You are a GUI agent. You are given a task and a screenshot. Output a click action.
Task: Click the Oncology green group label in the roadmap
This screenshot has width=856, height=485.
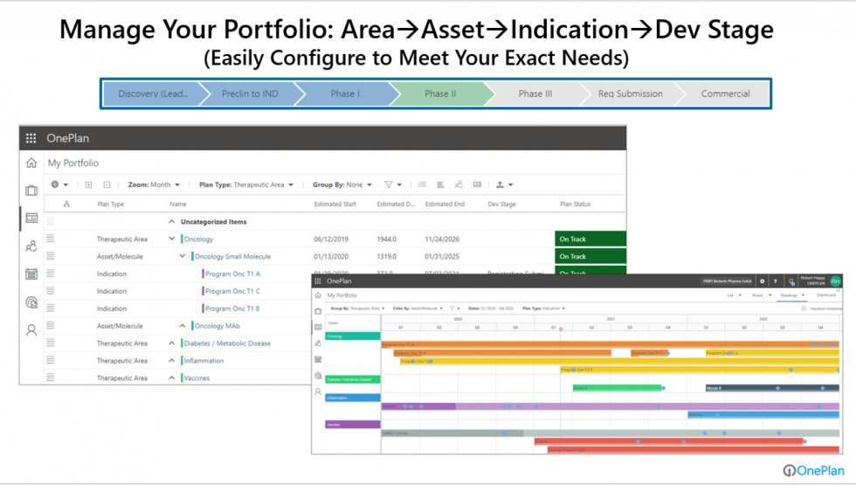(x=353, y=336)
